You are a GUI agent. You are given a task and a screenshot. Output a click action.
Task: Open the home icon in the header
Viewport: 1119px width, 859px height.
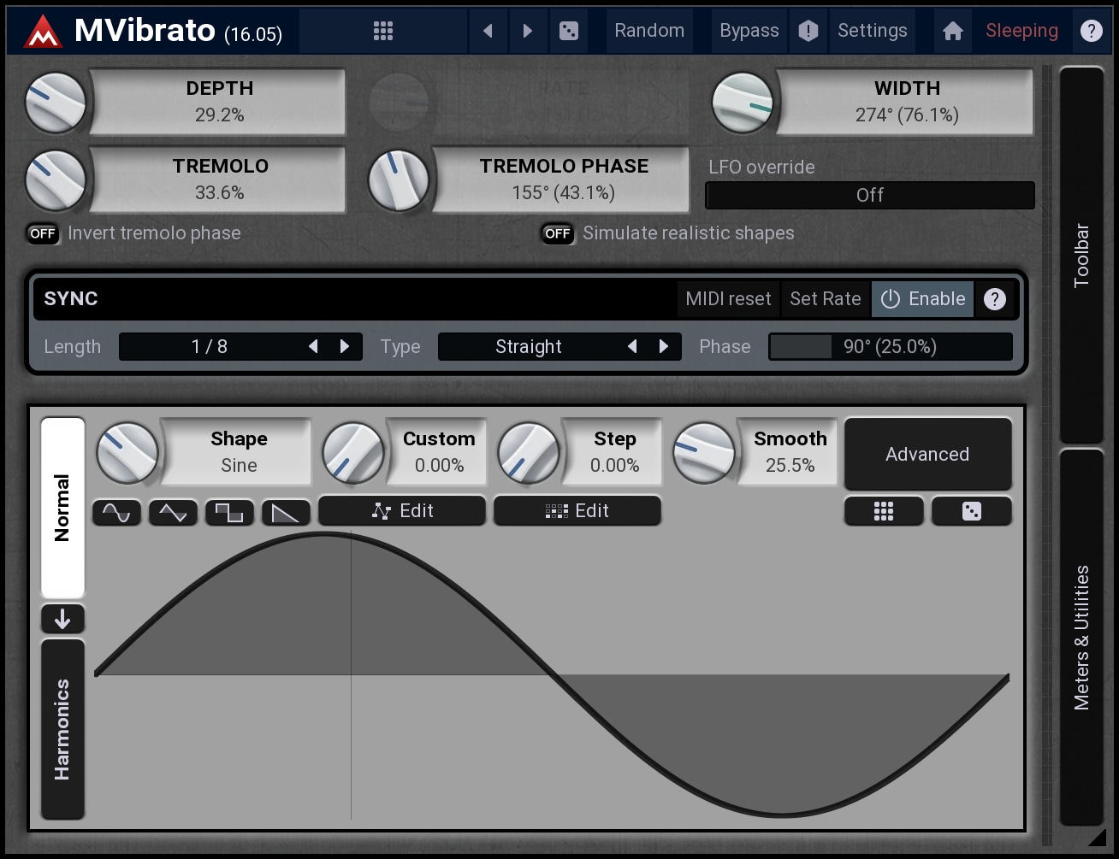[x=953, y=31]
